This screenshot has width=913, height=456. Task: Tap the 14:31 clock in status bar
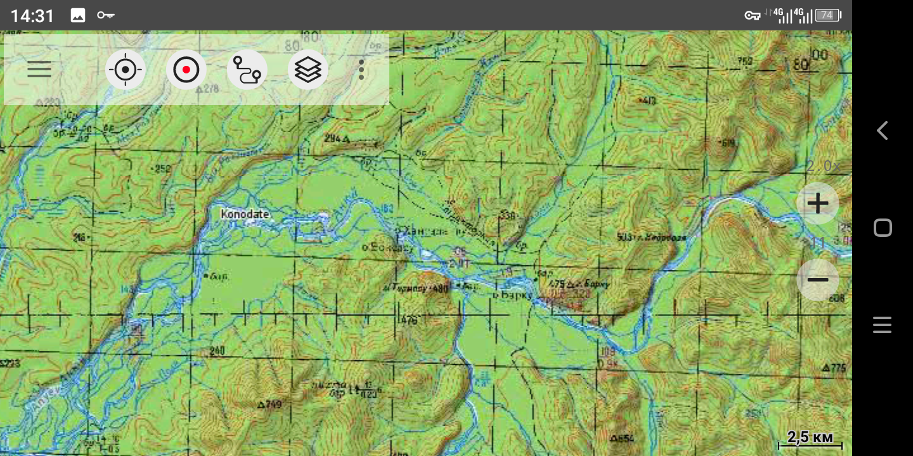coord(32,15)
